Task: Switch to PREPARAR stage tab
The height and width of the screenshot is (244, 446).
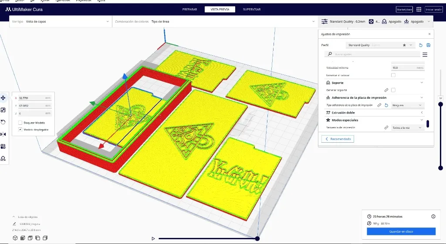Action: tap(189, 10)
